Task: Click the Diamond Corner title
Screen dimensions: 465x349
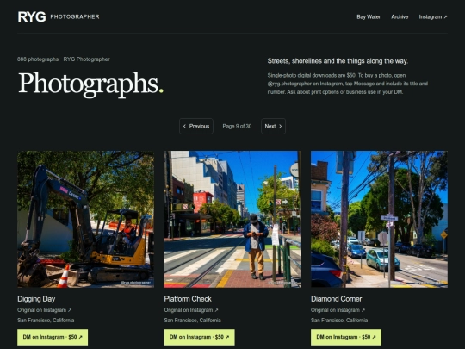Action: (337, 299)
